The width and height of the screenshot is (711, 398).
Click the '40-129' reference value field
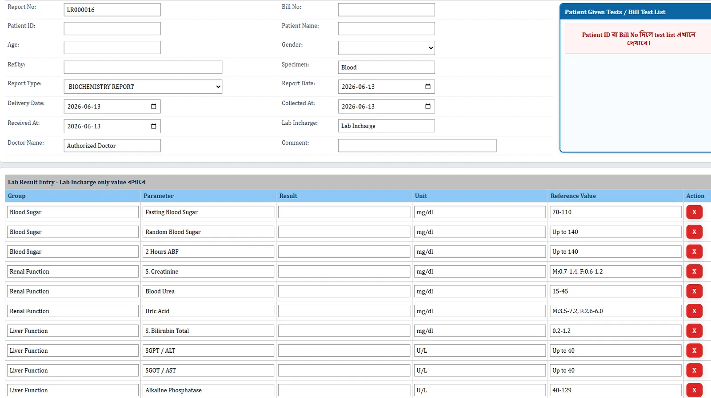click(x=615, y=390)
